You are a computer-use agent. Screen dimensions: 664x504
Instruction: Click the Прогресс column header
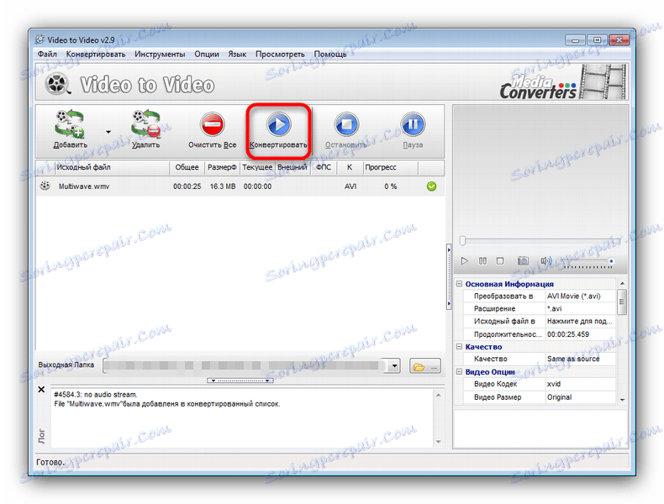coord(391,167)
